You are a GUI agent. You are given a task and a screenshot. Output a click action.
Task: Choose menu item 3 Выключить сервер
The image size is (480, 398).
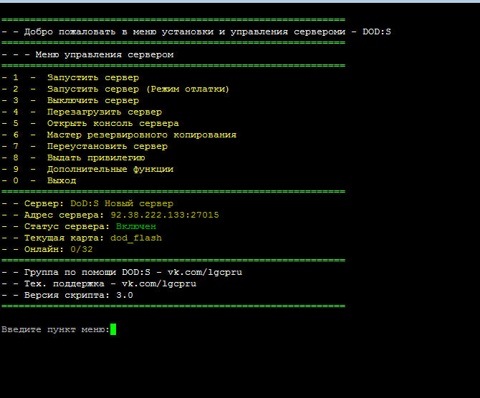click(92, 100)
